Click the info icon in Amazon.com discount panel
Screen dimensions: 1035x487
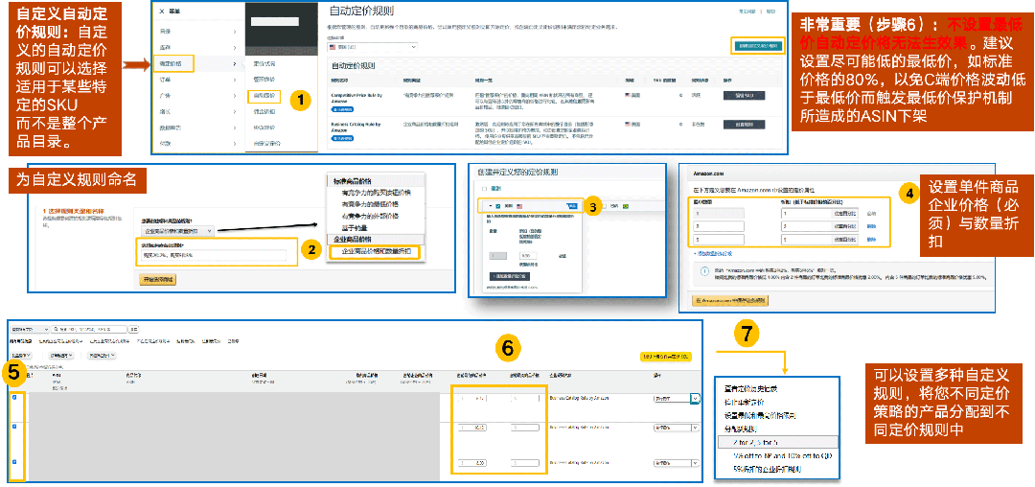point(704,272)
